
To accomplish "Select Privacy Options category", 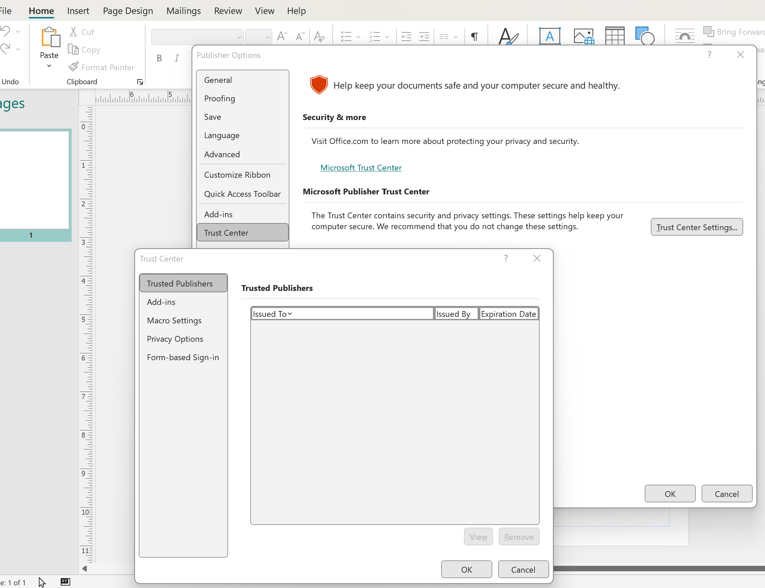I will pyautogui.click(x=175, y=339).
